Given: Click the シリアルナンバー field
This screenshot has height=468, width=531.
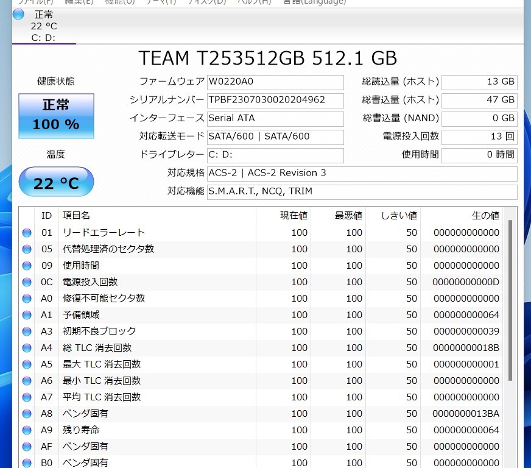Looking at the screenshot, I should pos(275,100).
